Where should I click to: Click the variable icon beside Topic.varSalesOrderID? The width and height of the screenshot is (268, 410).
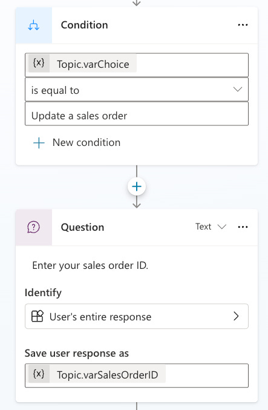pyautogui.click(x=39, y=374)
